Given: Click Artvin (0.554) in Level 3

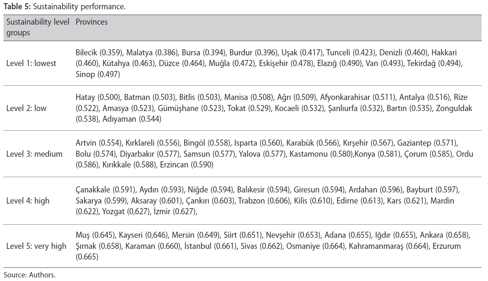Looking at the screenshot, I should click(x=99, y=143).
